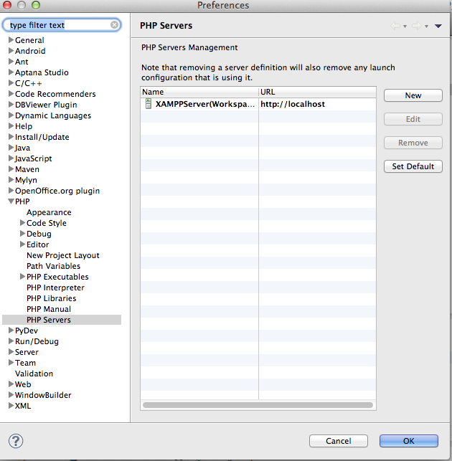Select the DBViewer Plugin item
The image size is (452, 461).
pos(46,105)
